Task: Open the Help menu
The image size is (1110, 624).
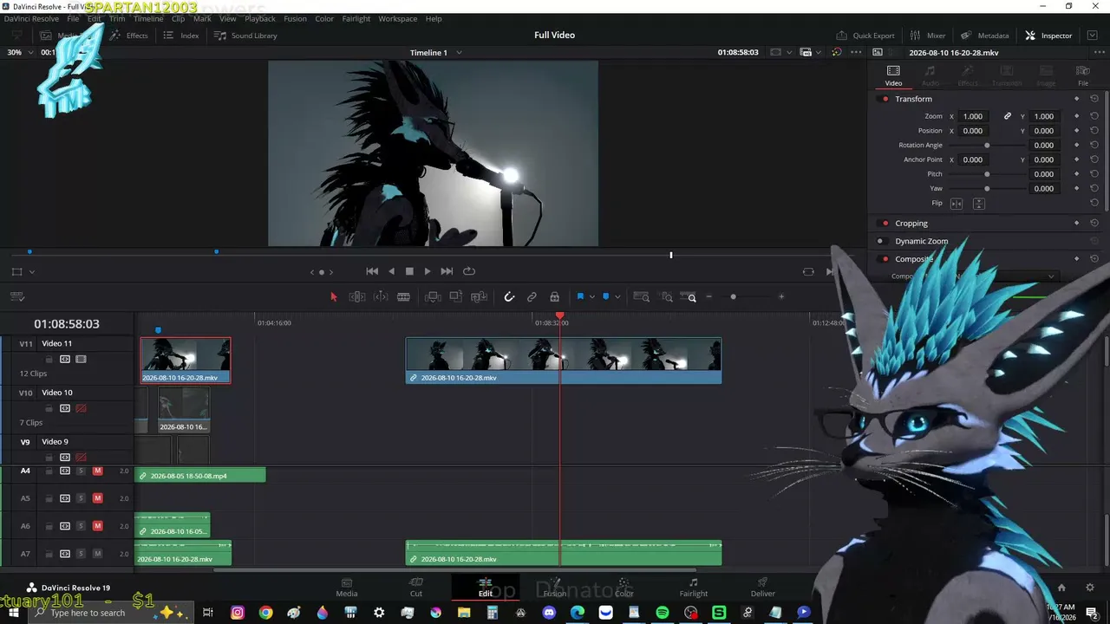Action: (x=434, y=18)
